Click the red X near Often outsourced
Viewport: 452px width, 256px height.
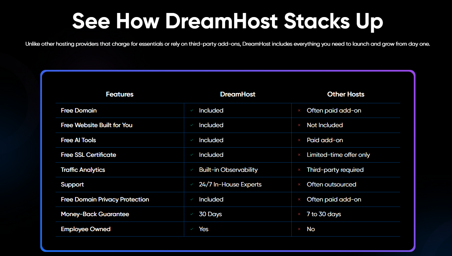coord(299,184)
